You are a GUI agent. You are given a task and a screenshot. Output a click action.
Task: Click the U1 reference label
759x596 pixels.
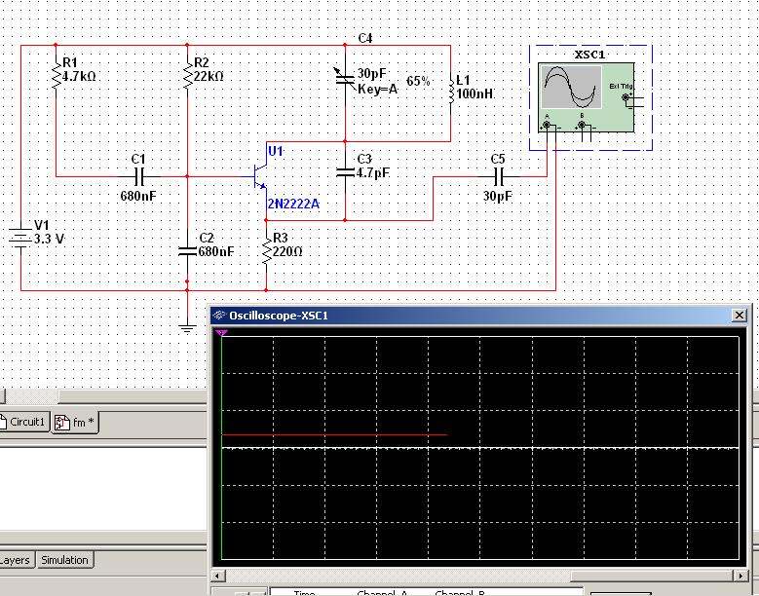276,151
